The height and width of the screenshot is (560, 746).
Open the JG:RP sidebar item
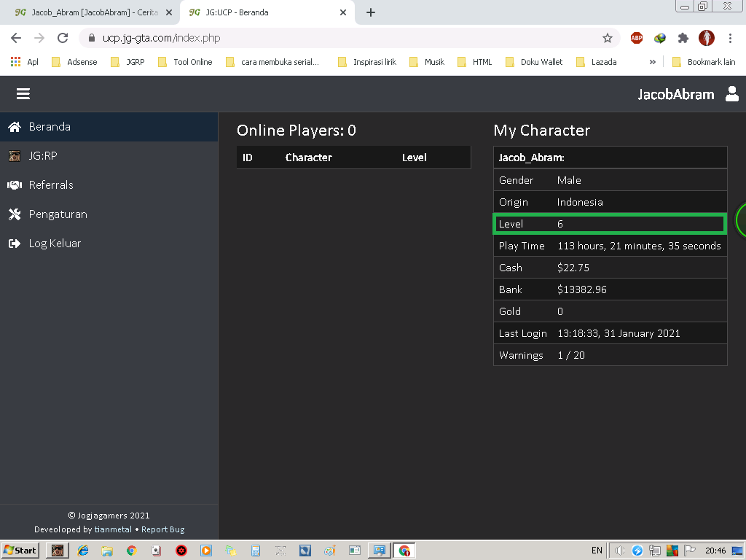pos(109,156)
